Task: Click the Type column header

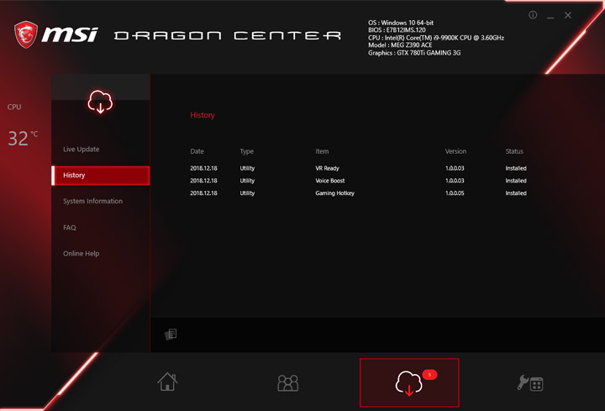Action: (246, 151)
